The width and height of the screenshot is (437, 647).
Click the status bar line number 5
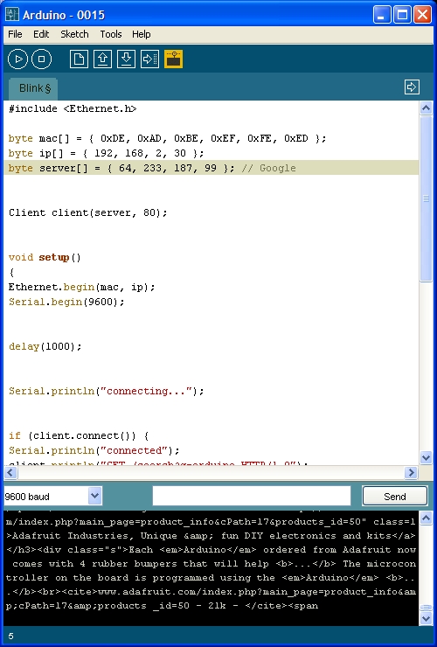(x=10, y=636)
